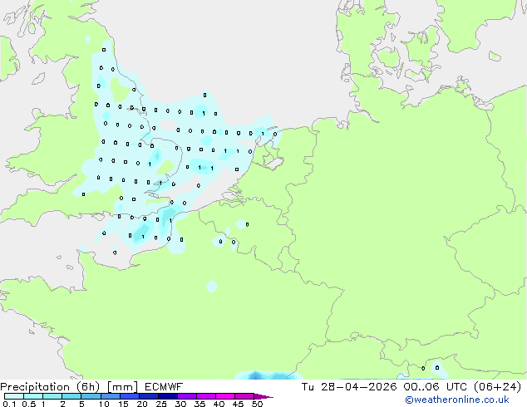Click the "15" legend scale label
Viewport: 527px width, 407px height.
123,404
